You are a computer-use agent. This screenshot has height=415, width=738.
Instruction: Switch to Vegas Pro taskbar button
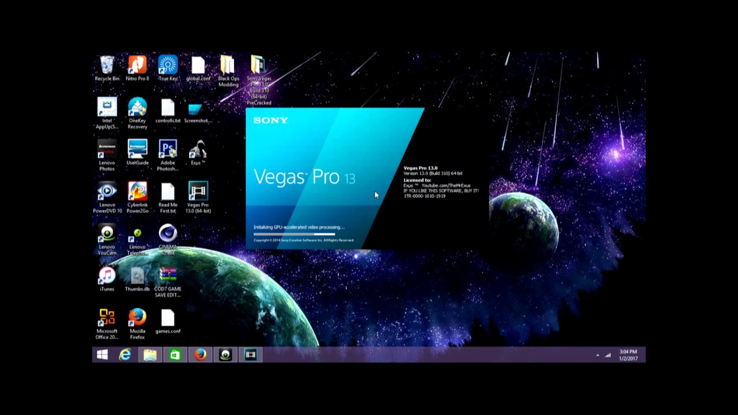coord(251,355)
